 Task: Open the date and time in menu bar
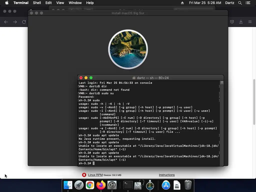[205, 3]
